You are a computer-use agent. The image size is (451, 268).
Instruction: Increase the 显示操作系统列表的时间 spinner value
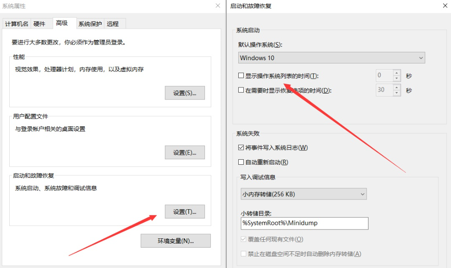coord(396,73)
